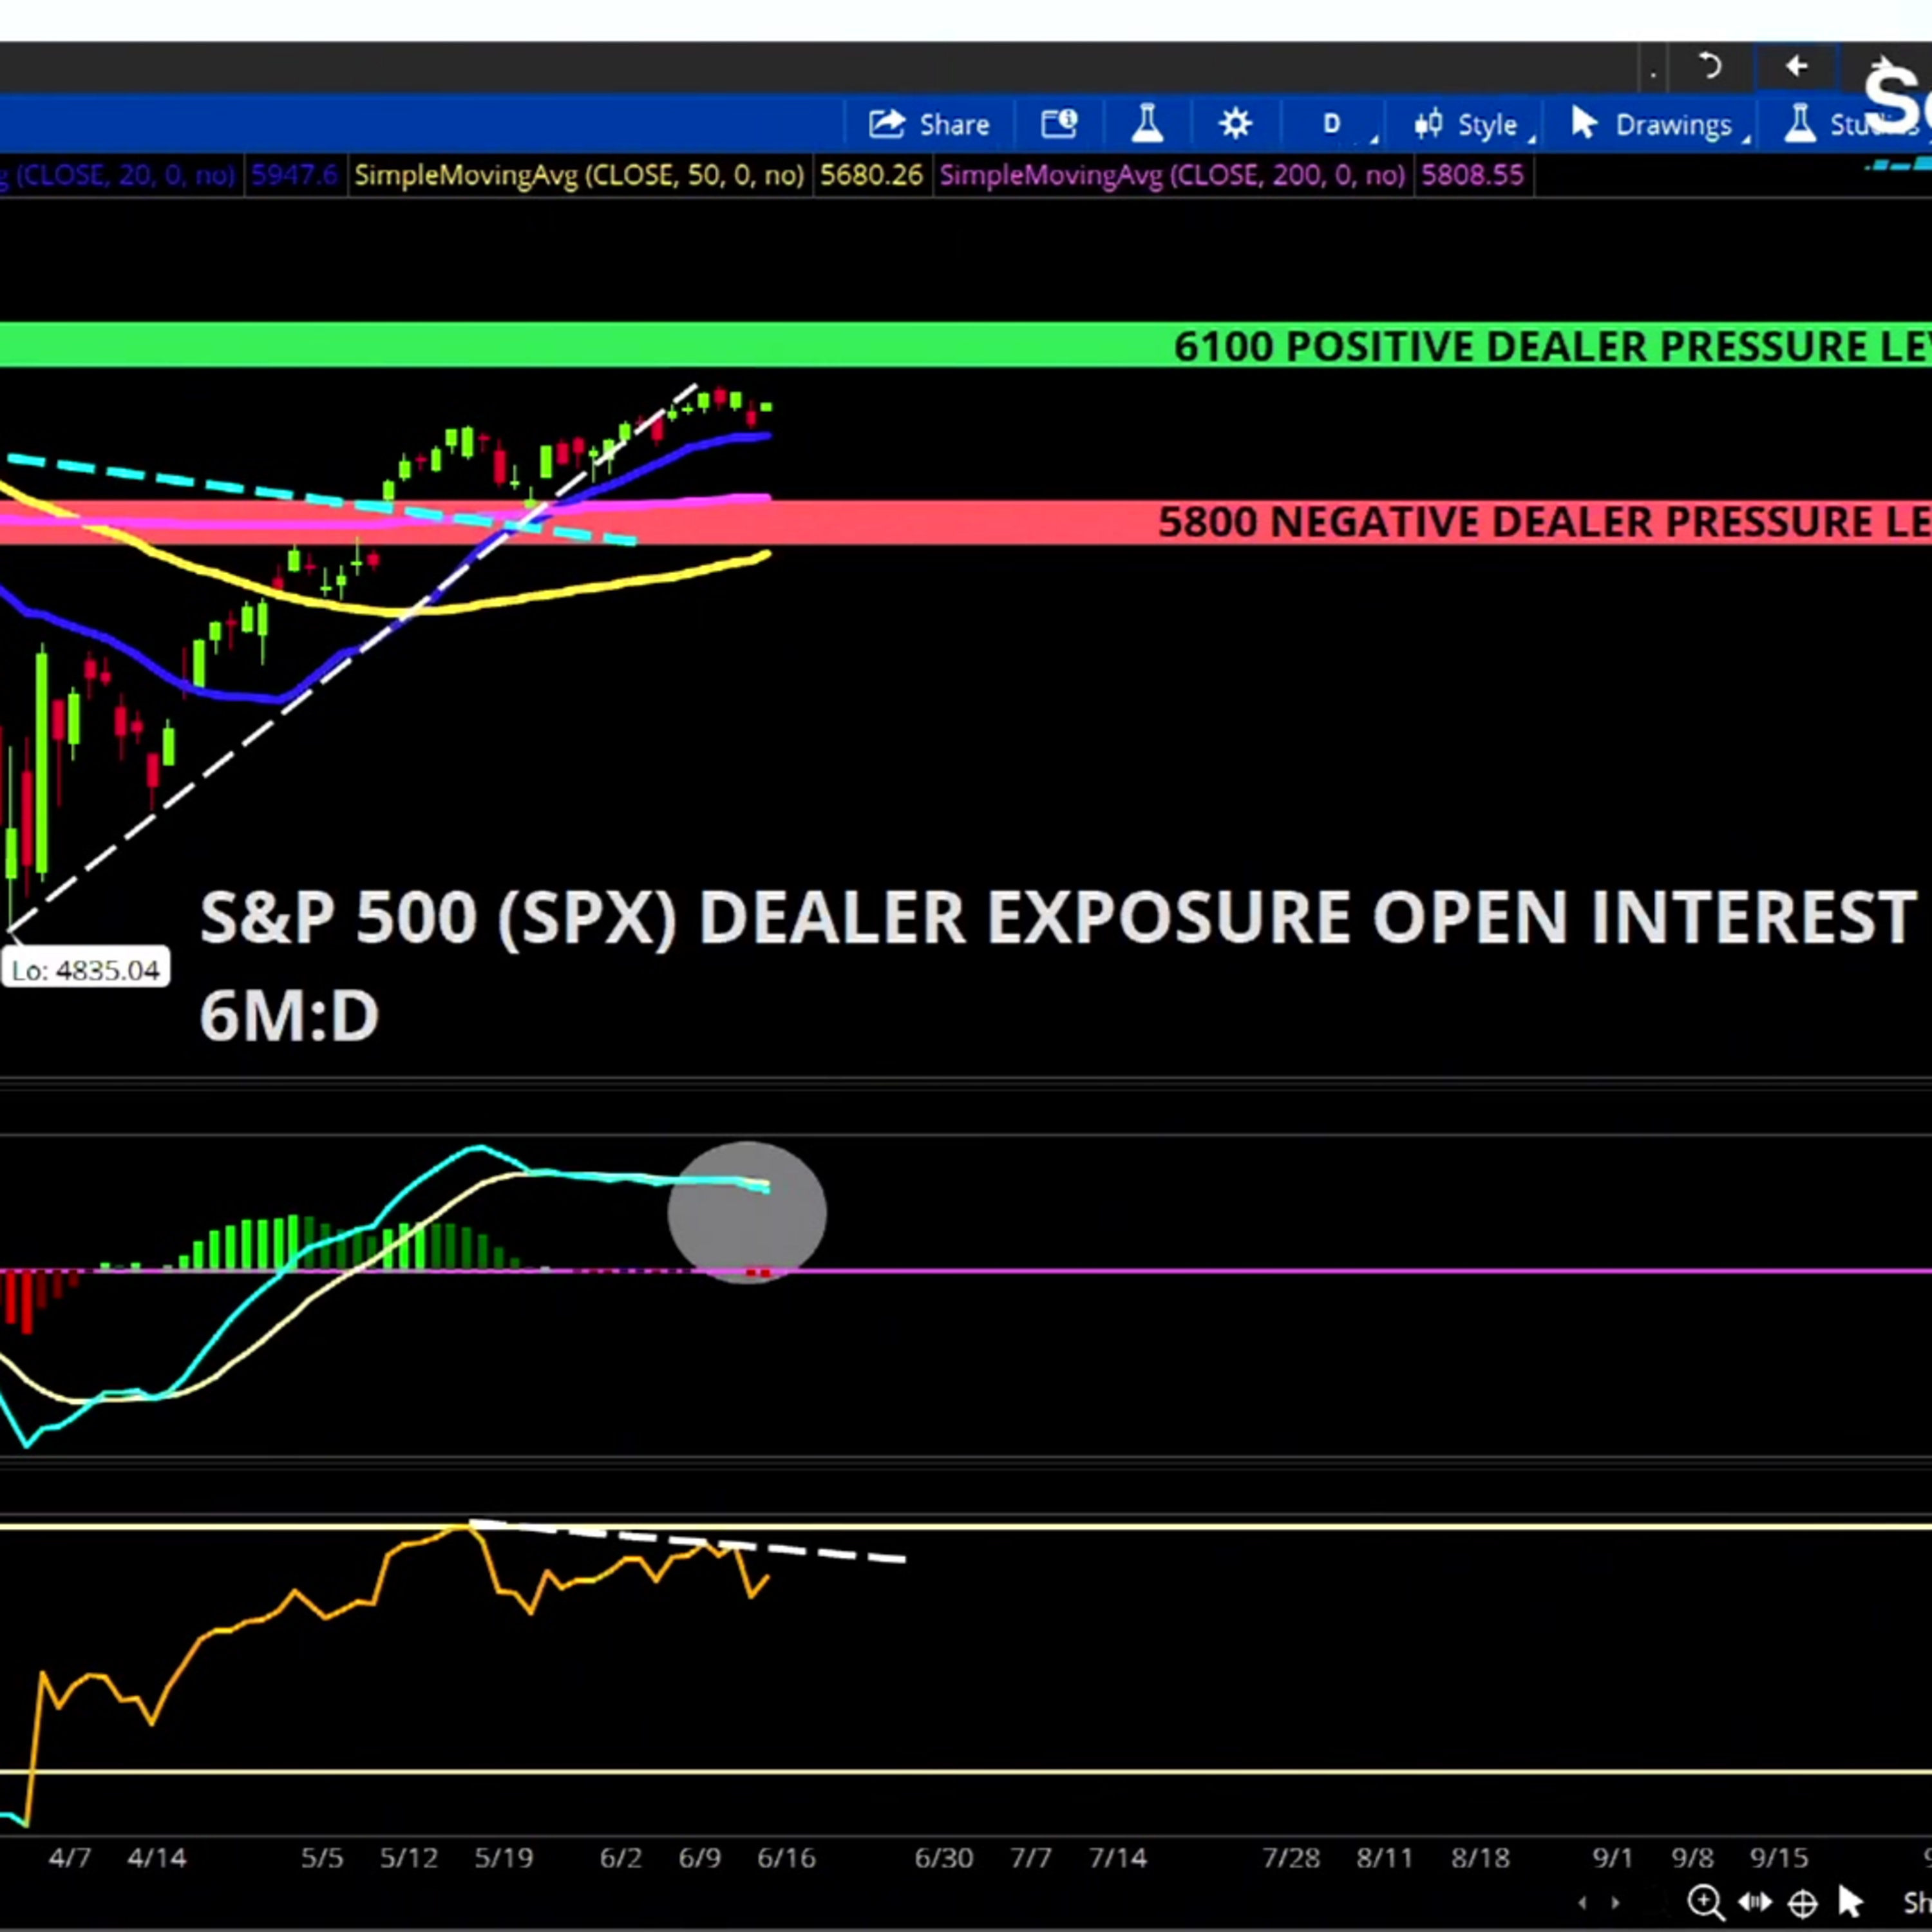This screenshot has height=1932, width=1932.
Task: Open the chart info card icon
Action: tap(1058, 124)
